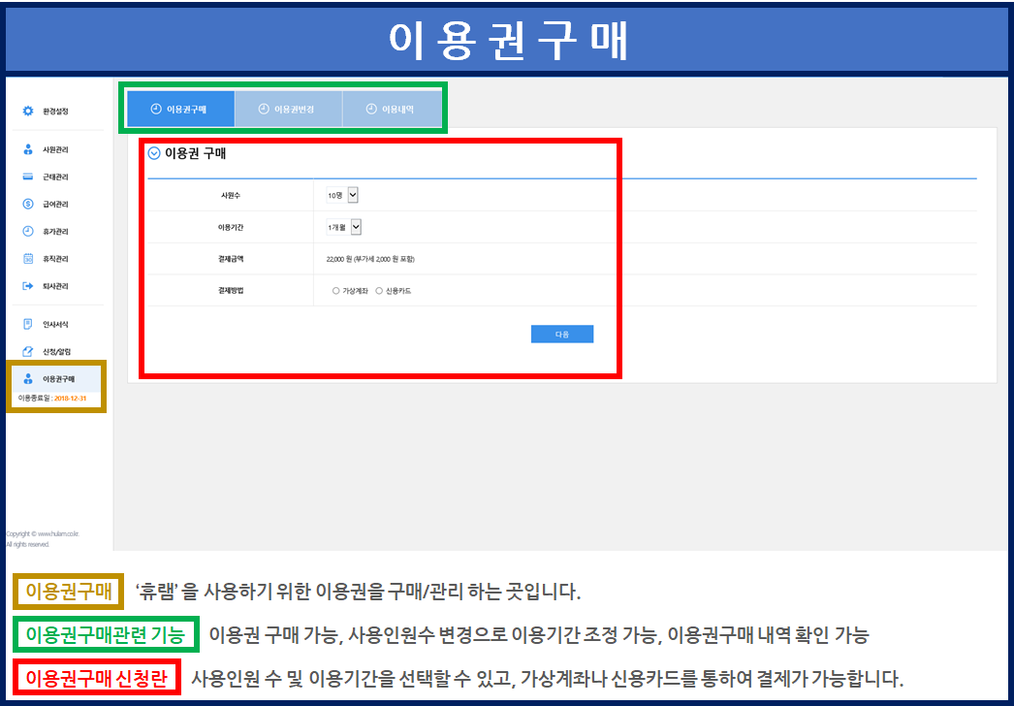Open the 인사서식 document icon

tap(28, 324)
